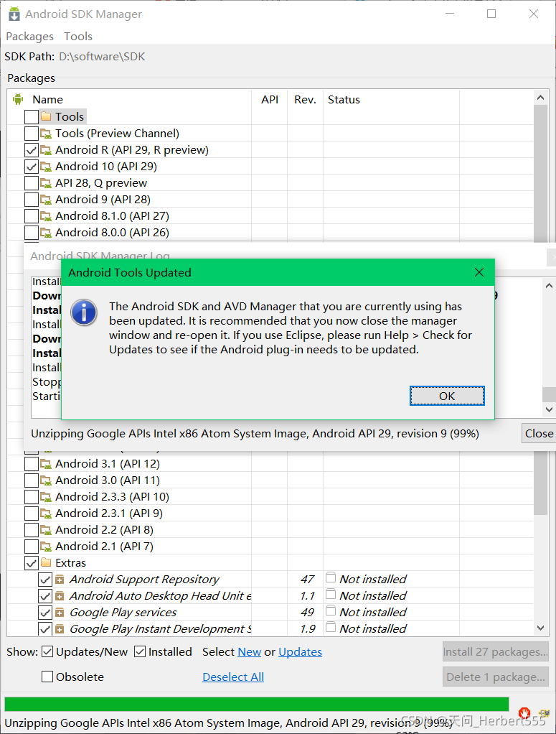The width and height of the screenshot is (556, 734).
Task: Click the Android 2.1 (API 7) folder icon
Action: (x=46, y=547)
